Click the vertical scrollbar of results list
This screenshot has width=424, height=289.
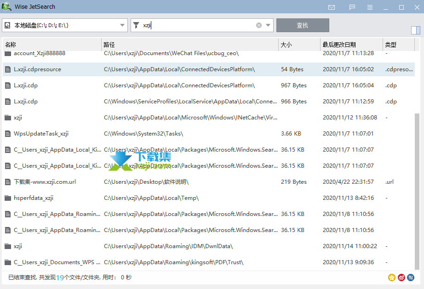[417, 191]
